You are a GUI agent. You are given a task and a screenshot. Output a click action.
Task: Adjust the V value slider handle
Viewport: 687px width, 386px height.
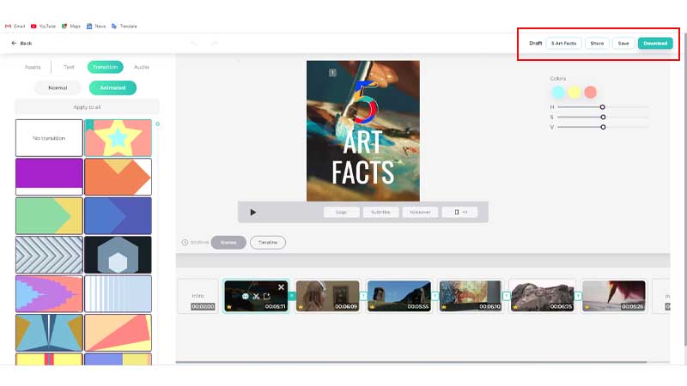tap(603, 127)
